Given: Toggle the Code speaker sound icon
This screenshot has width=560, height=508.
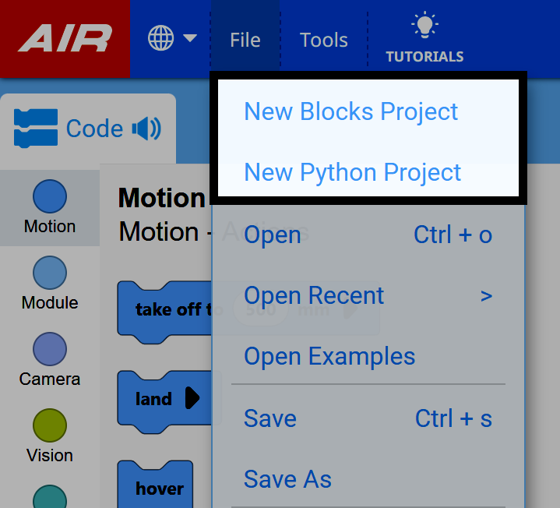Looking at the screenshot, I should pyautogui.click(x=146, y=129).
